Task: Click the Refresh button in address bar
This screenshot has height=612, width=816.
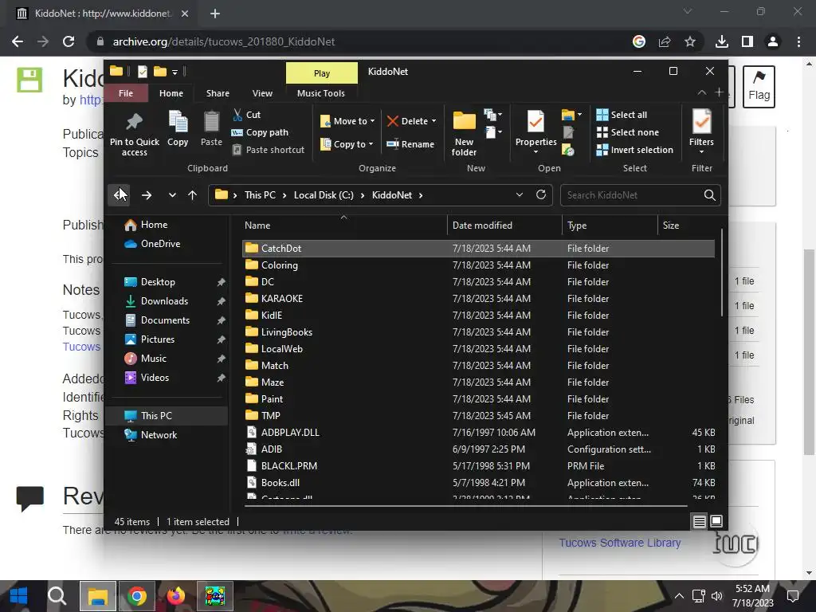Action: [x=541, y=194]
